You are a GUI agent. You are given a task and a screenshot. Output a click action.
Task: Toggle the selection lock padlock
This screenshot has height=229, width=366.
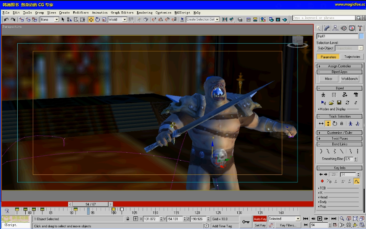(128, 219)
